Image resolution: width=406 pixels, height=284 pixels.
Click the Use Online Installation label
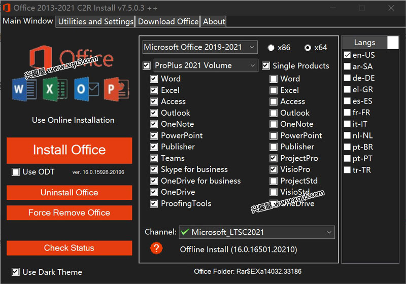click(x=73, y=120)
